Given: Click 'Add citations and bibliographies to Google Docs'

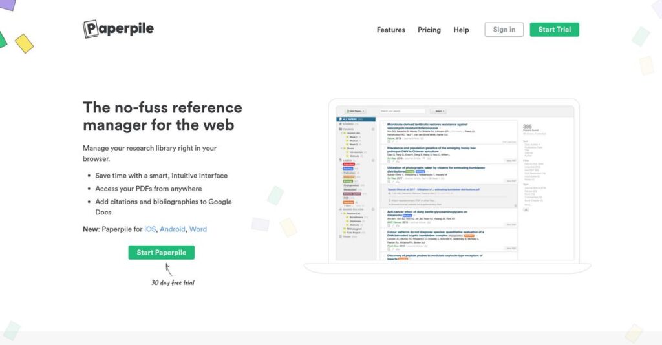Looking at the screenshot, I should click(x=164, y=207).
